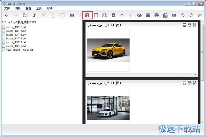Click the fax machine icon

click(165, 15)
